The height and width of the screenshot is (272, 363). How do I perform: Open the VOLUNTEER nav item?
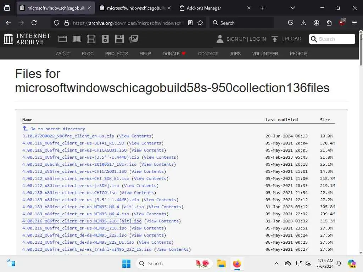click(265, 54)
